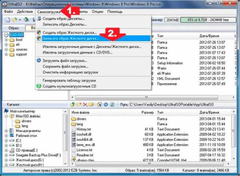Click the Open image folder toolbar icon

[15, 20]
